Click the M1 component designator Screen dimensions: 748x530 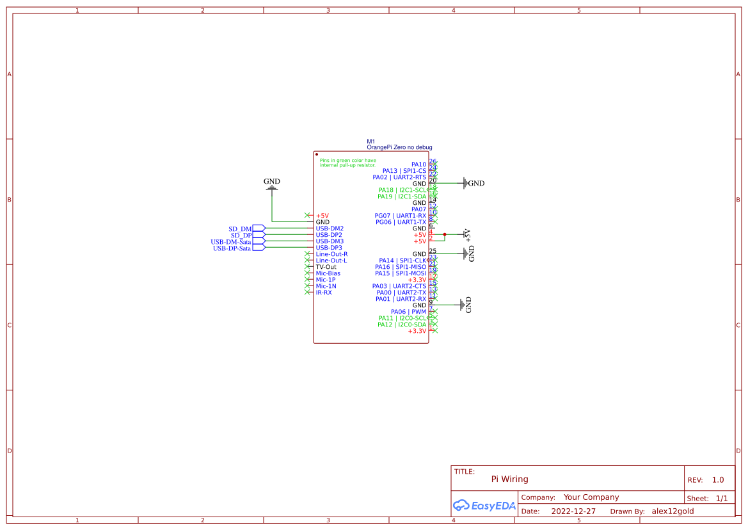(370, 140)
